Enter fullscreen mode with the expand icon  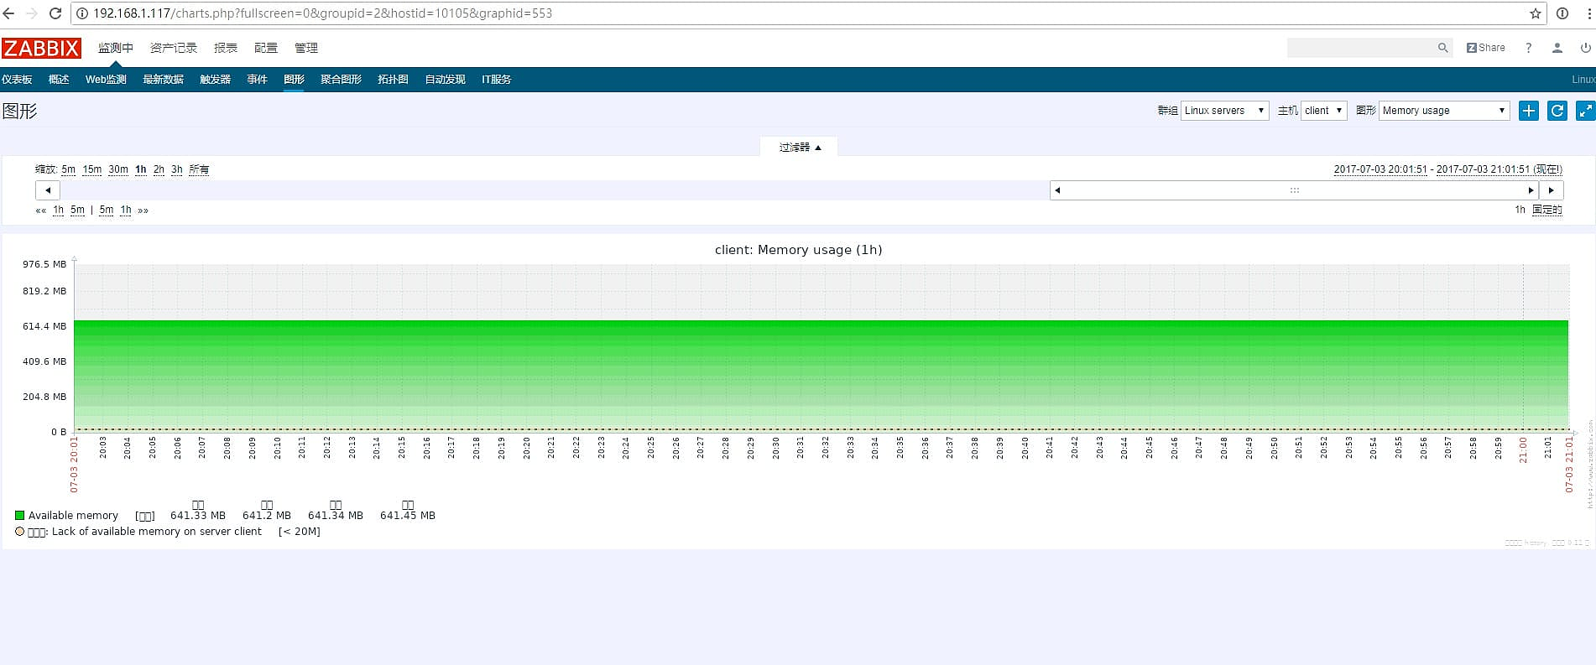1585,111
